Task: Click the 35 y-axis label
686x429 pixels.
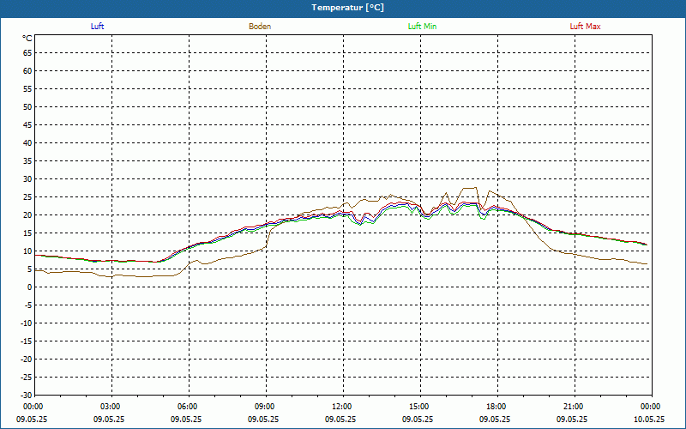Action: click(x=27, y=161)
